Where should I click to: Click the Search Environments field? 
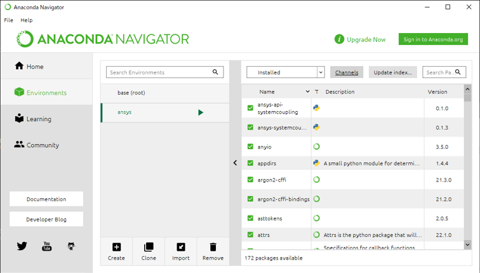(x=159, y=72)
